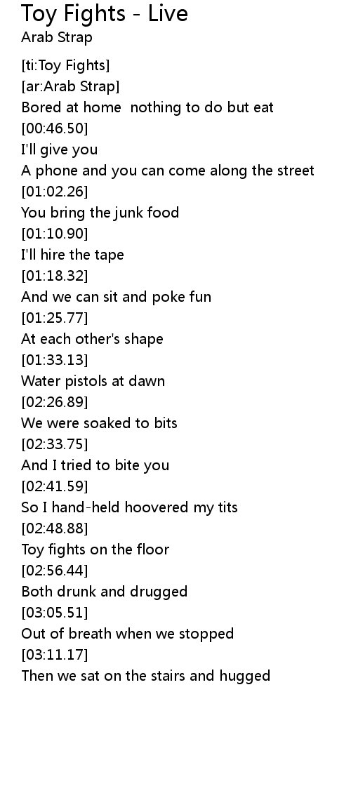Jump to the [01:02.26] timestamp
This screenshot has height=786, width=351.
click(55, 192)
